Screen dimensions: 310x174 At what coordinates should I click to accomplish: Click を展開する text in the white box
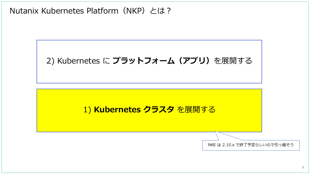pos(233,61)
